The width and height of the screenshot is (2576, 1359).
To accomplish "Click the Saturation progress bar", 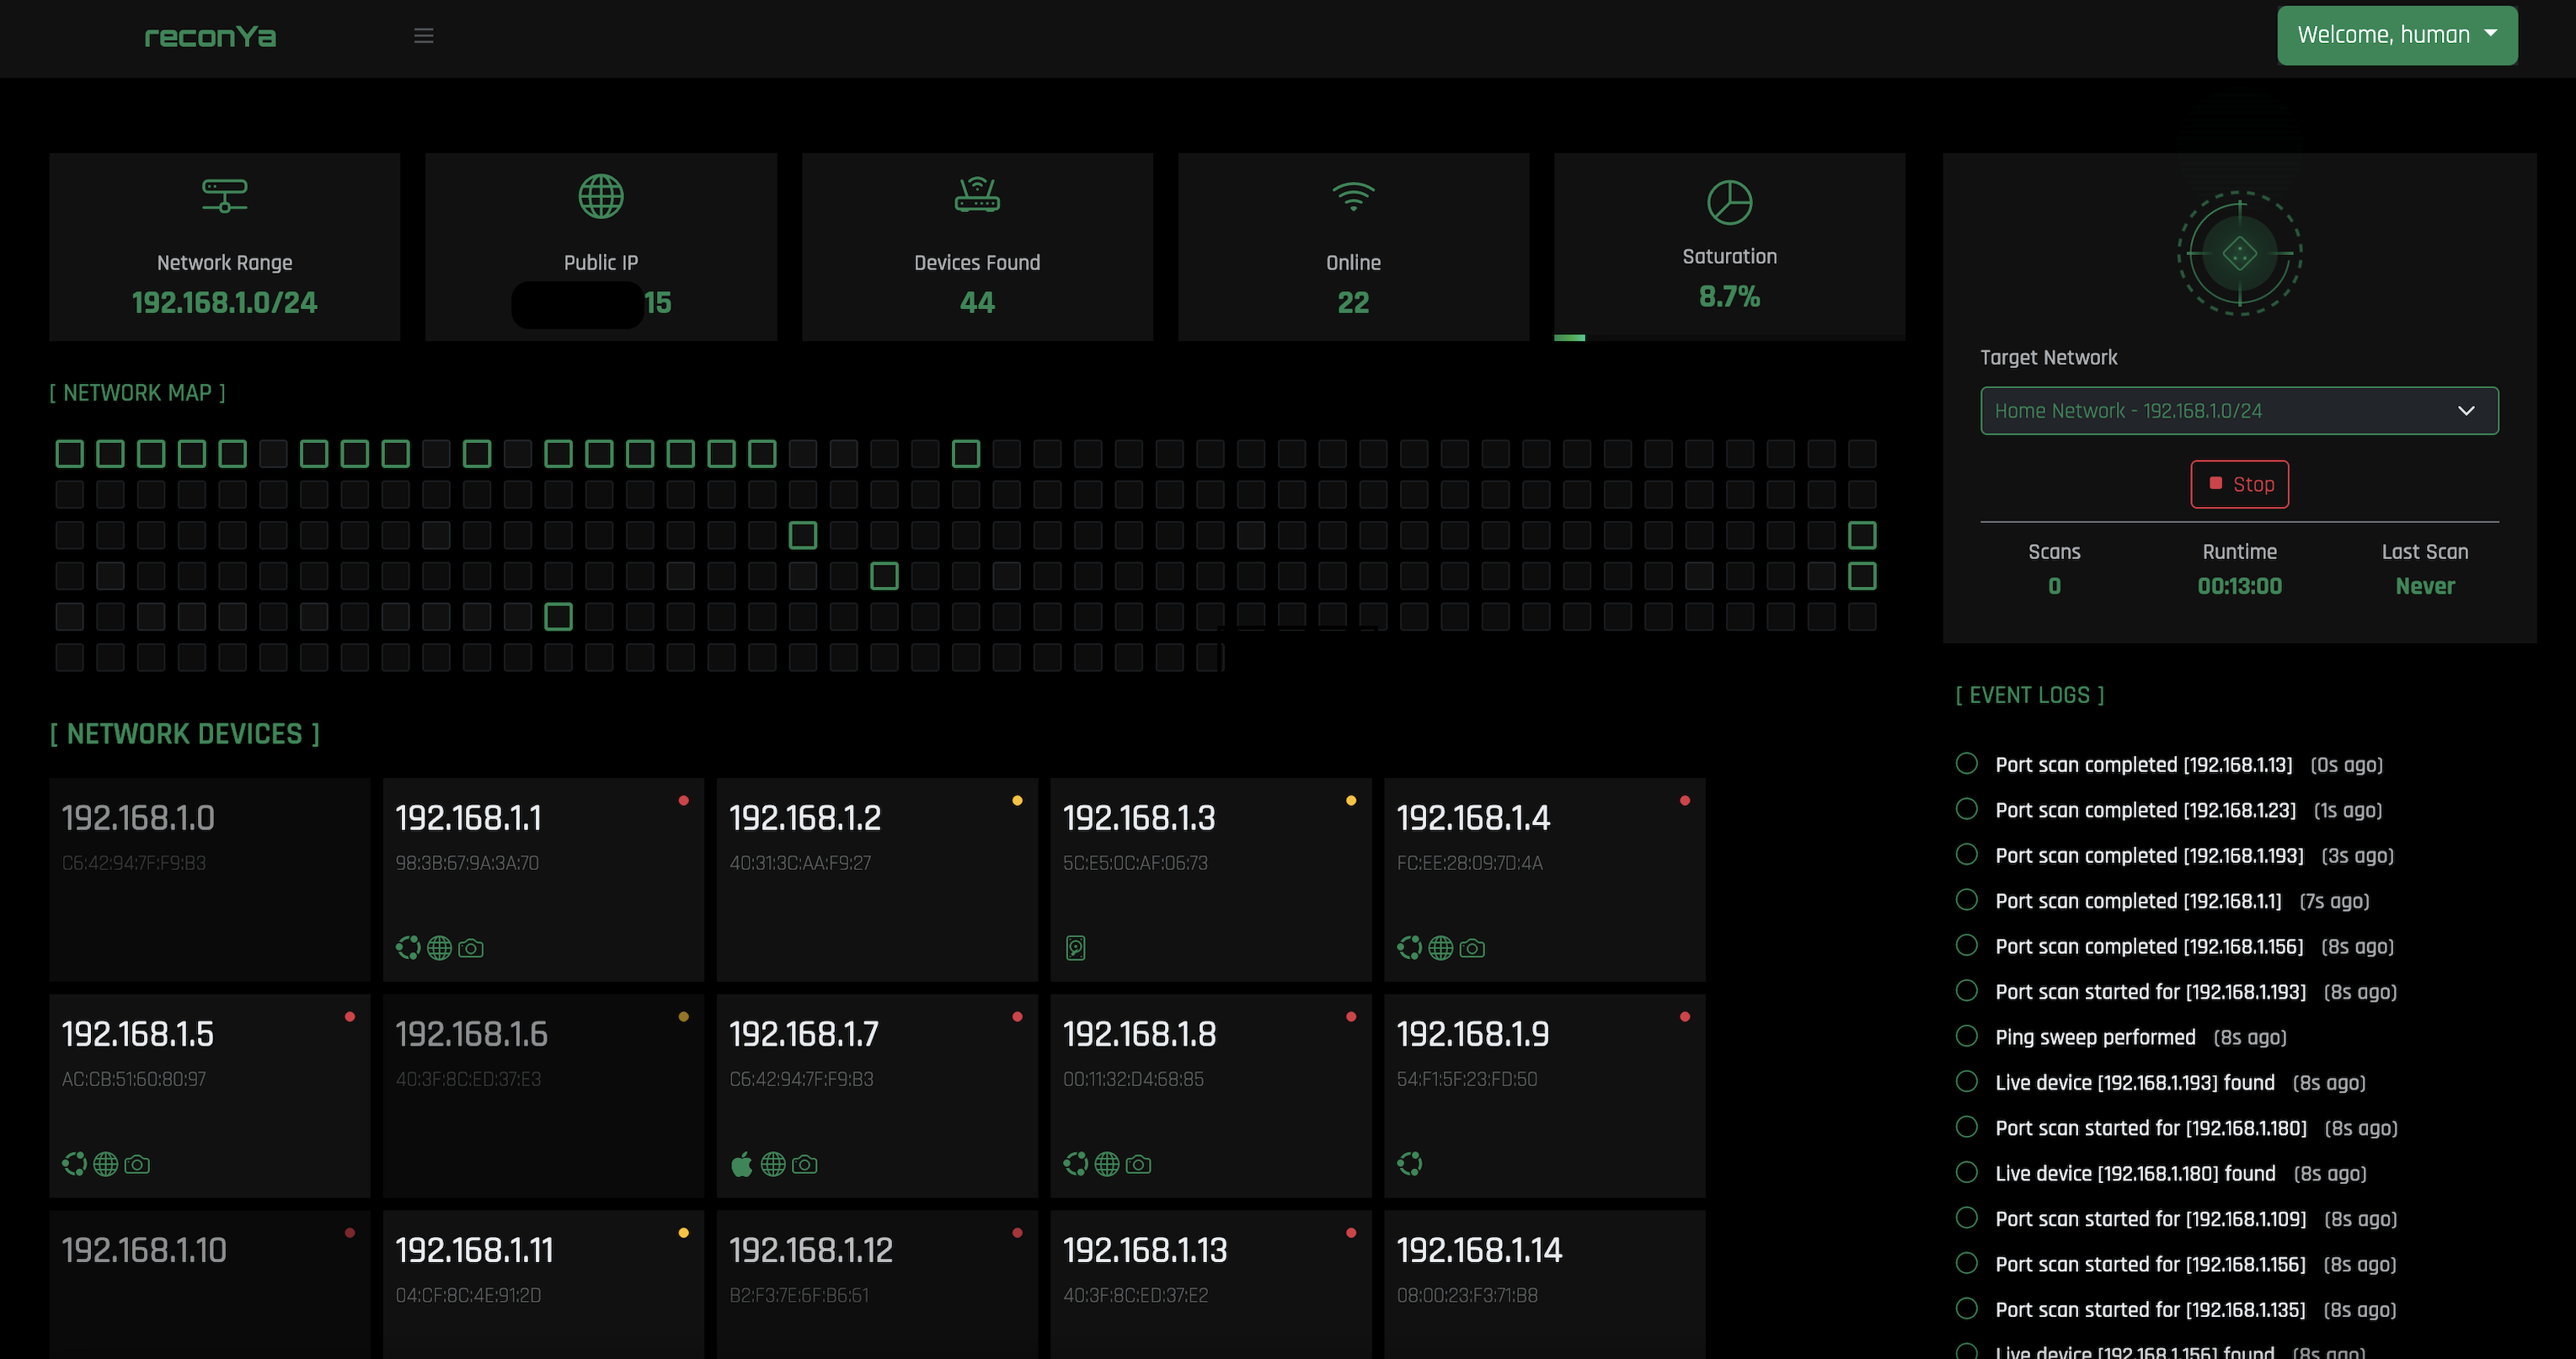I will (1728, 338).
